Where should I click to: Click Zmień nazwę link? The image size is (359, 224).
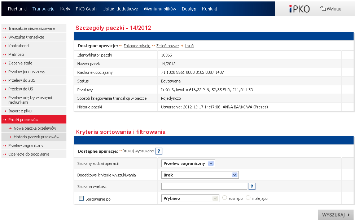(168, 46)
